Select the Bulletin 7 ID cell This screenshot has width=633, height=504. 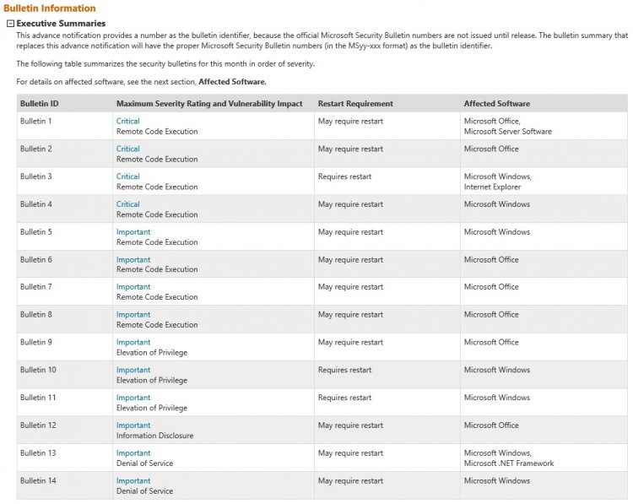coord(65,291)
